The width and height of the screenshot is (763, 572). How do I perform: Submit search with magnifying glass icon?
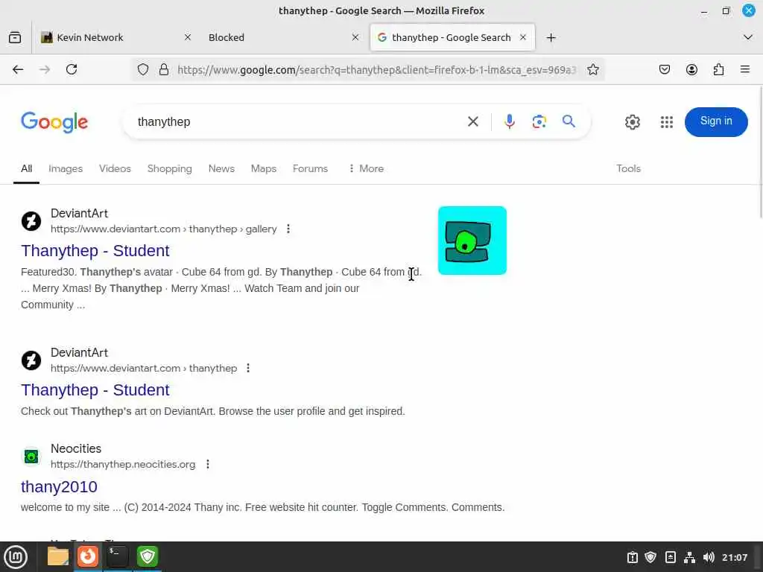pos(569,121)
